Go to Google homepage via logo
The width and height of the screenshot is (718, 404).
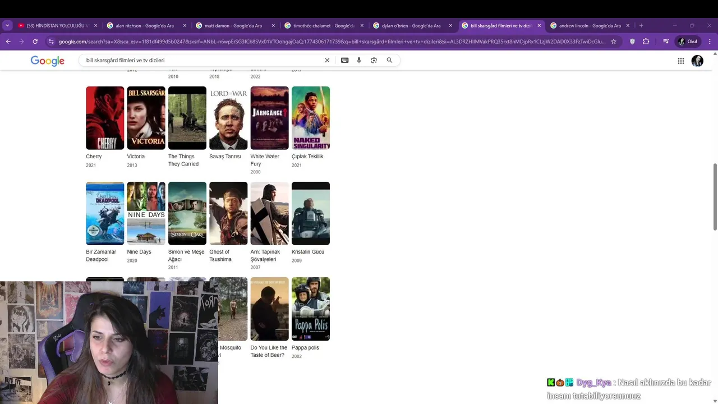click(48, 61)
